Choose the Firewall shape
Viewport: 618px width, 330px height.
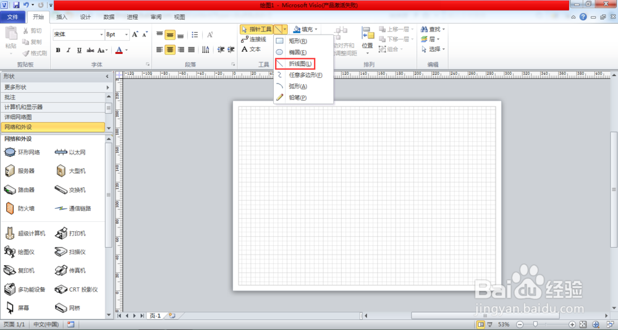[20, 208]
